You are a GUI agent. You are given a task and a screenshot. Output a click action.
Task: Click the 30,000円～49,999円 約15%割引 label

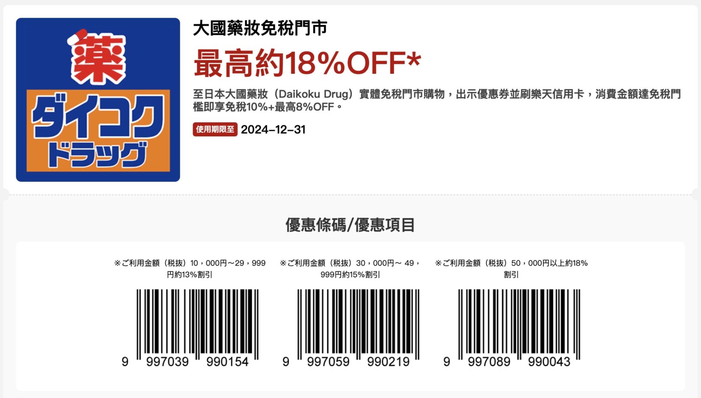(x=350, y=269)
